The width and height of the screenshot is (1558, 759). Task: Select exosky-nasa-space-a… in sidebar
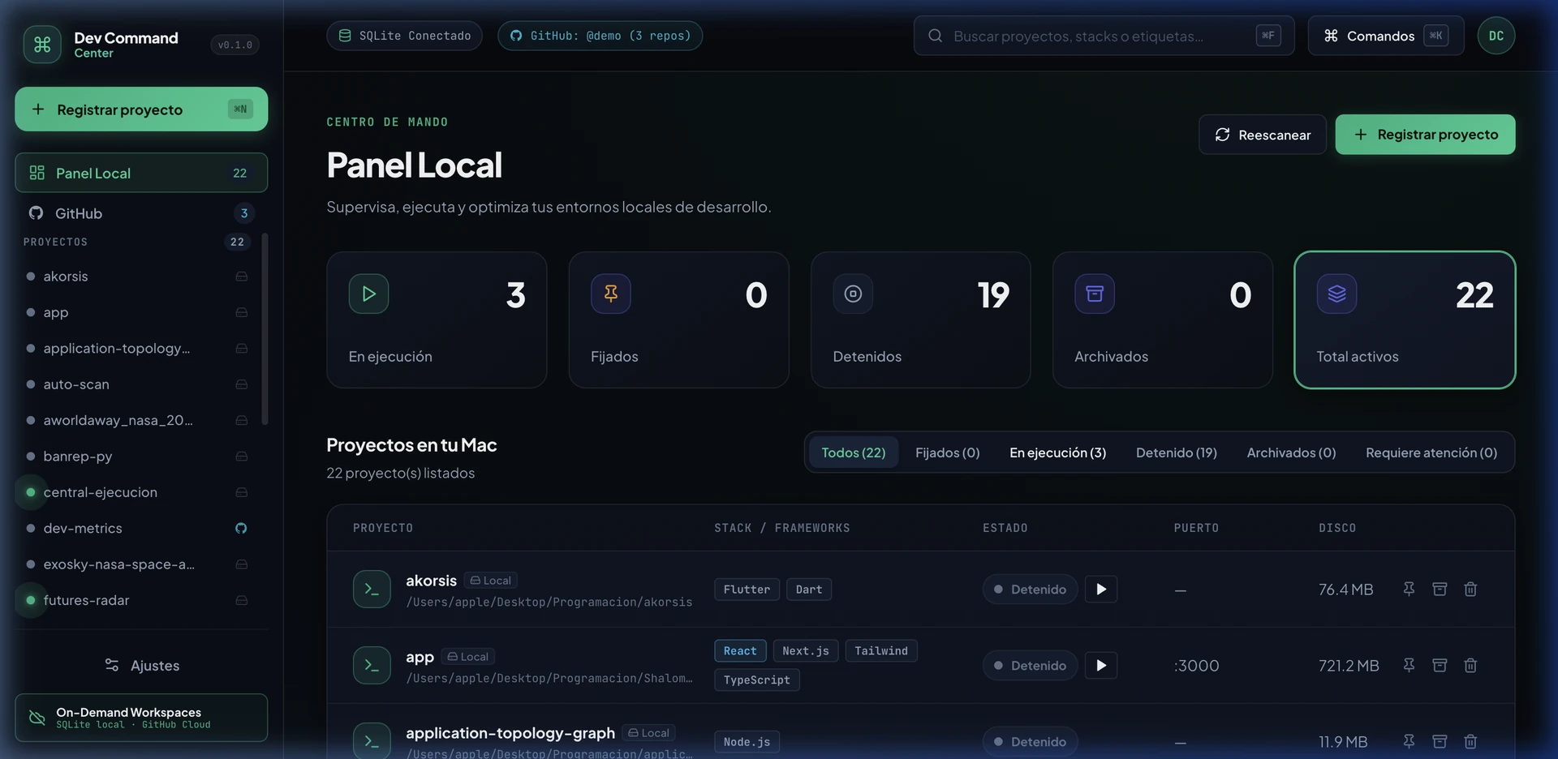(138, 564)
